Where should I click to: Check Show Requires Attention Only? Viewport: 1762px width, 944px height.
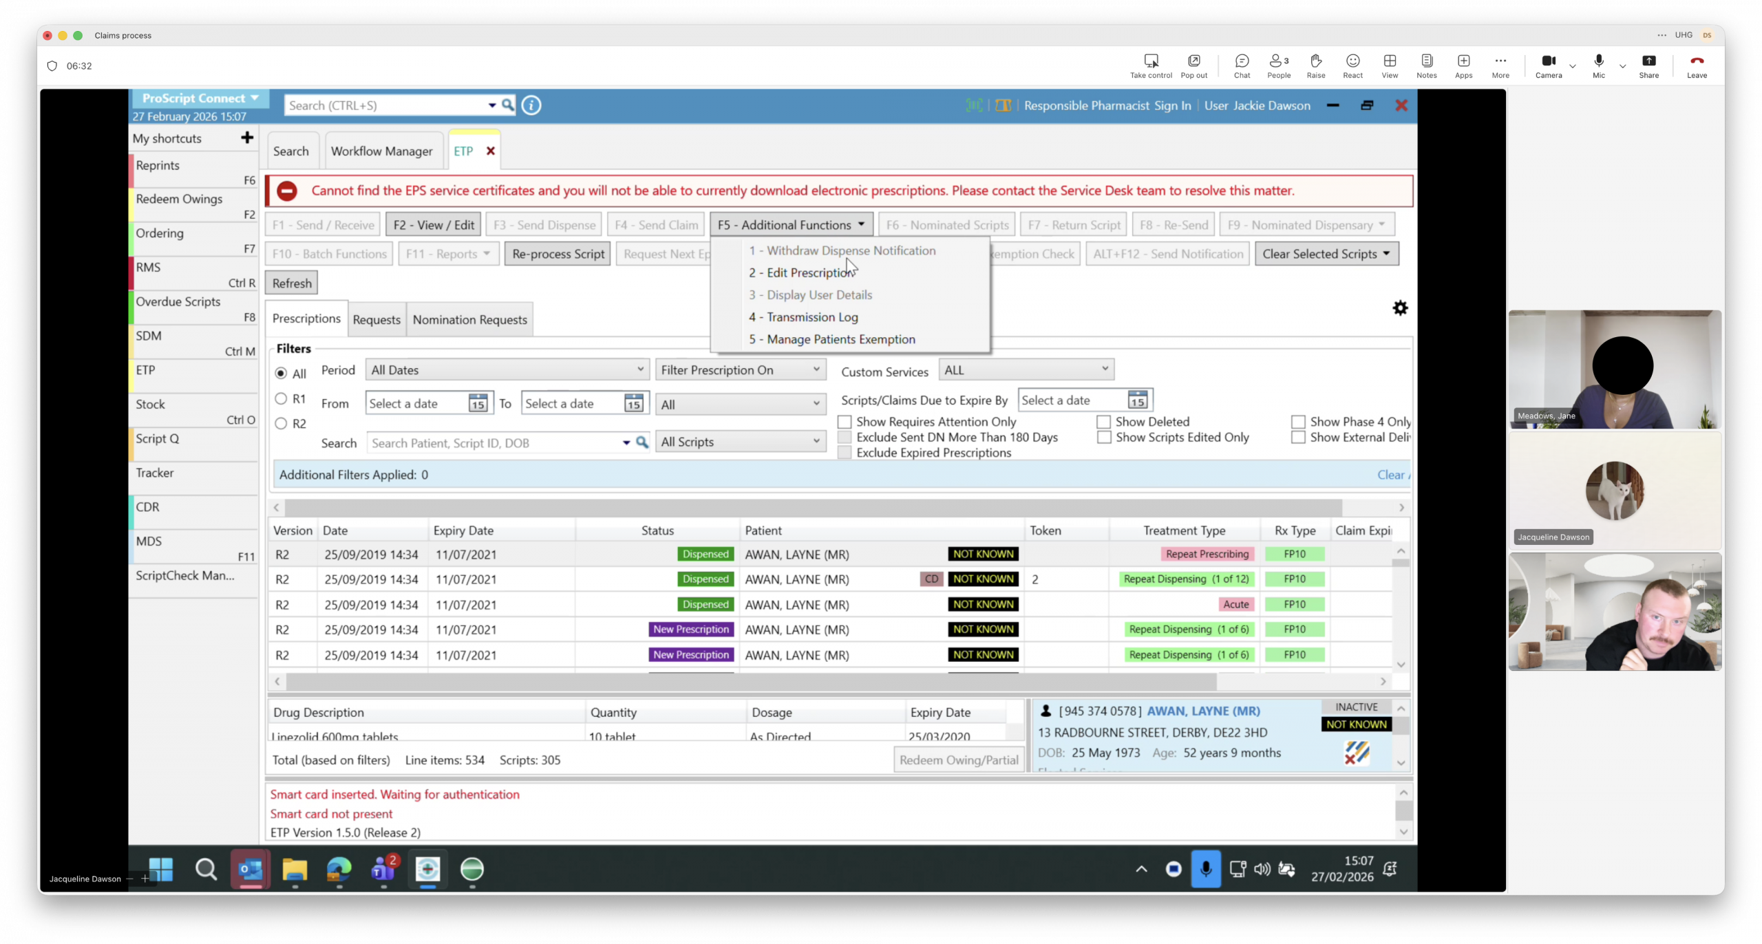[845, 422]
